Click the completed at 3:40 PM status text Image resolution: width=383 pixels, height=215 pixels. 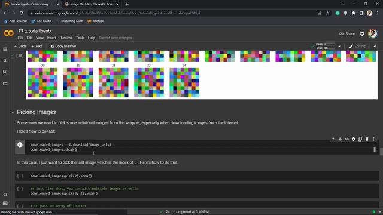[191, 212]
